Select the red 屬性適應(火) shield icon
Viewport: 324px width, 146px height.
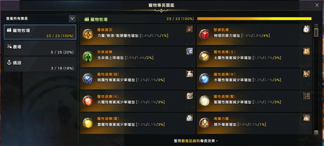coord(88,101)
